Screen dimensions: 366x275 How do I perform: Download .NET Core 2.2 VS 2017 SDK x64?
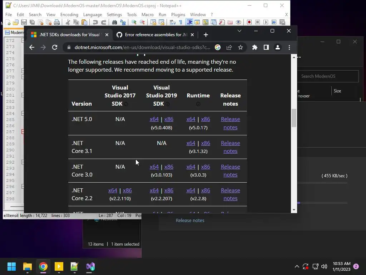click(113, 190)
